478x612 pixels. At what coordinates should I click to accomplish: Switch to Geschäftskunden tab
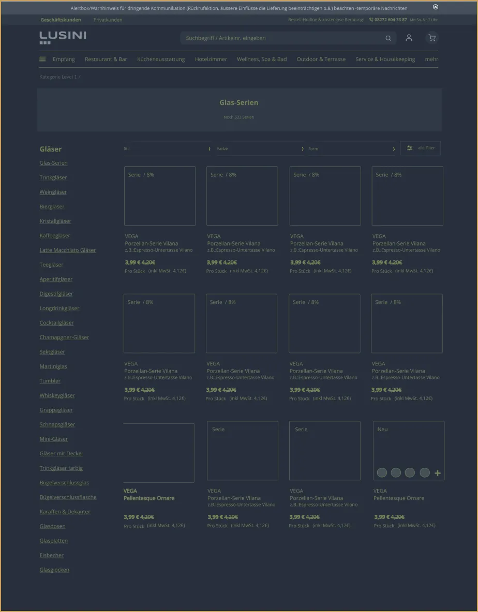point(61,20)
